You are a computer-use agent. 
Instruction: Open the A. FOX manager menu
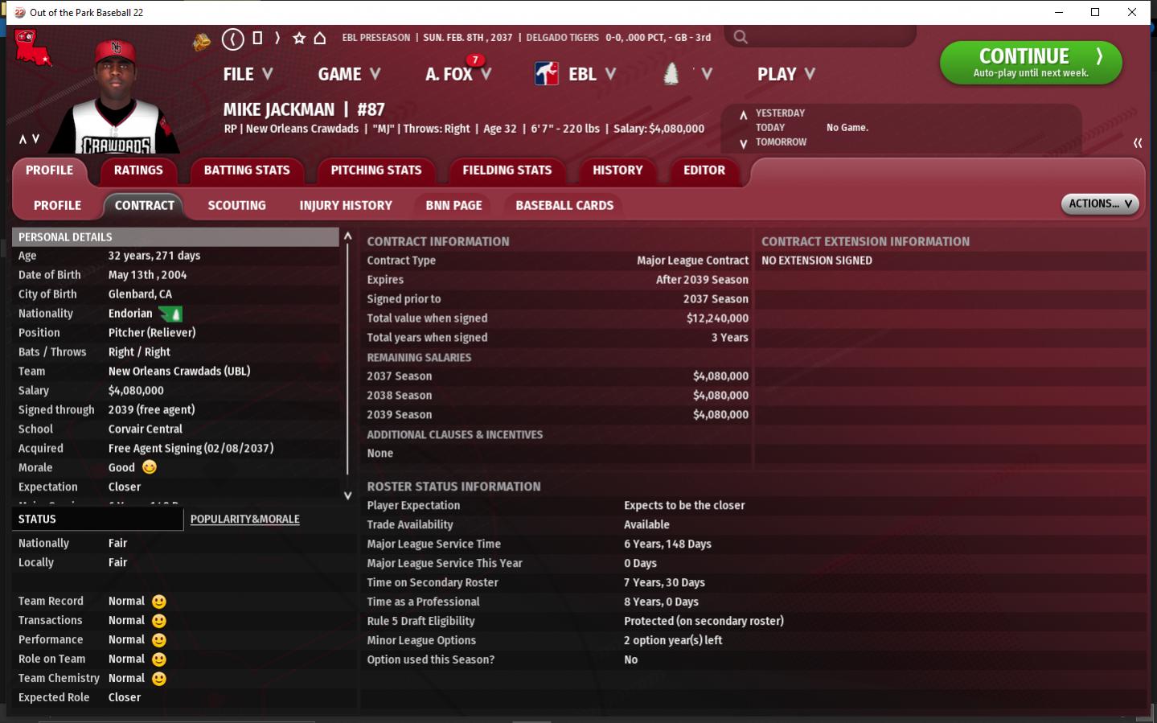457,74
